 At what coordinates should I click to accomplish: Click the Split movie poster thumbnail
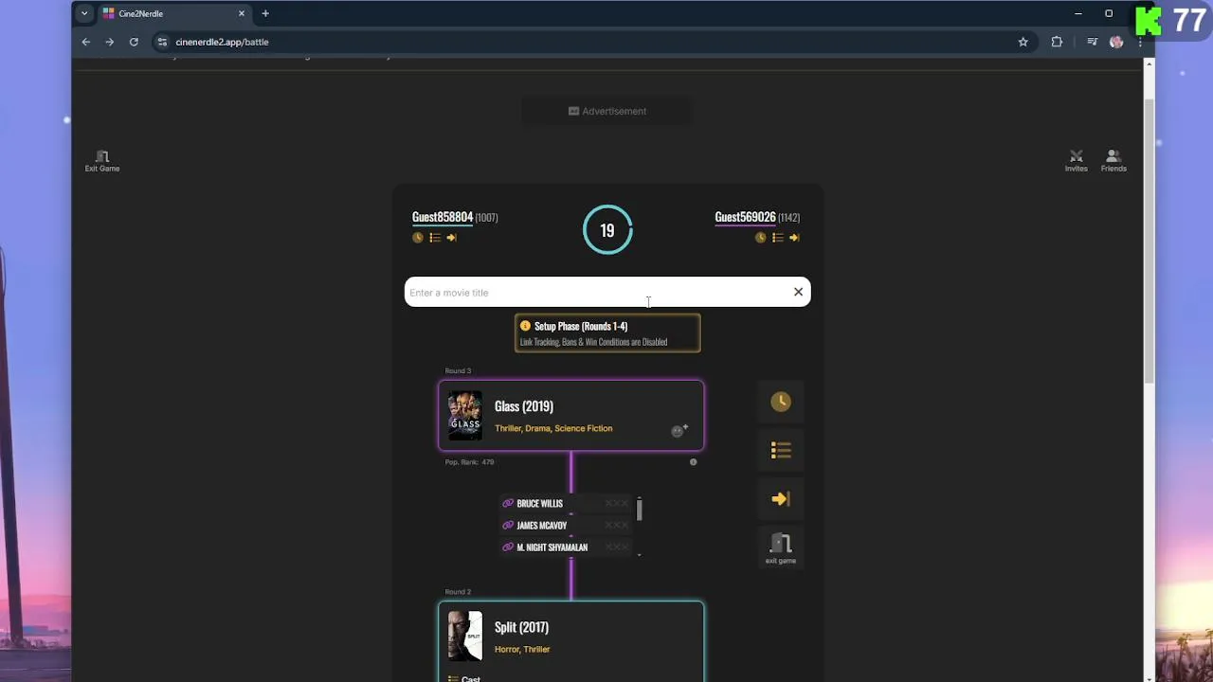tap(464, 636)
